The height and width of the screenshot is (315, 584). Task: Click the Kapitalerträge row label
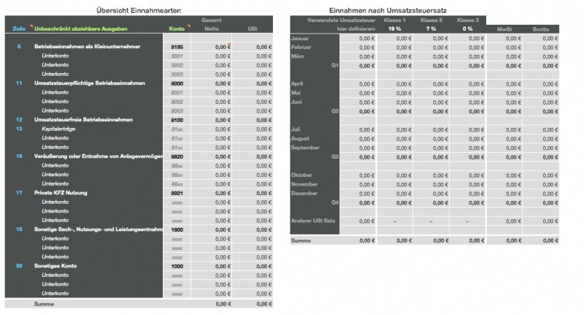pyautogui.click(x=59, y=129)
